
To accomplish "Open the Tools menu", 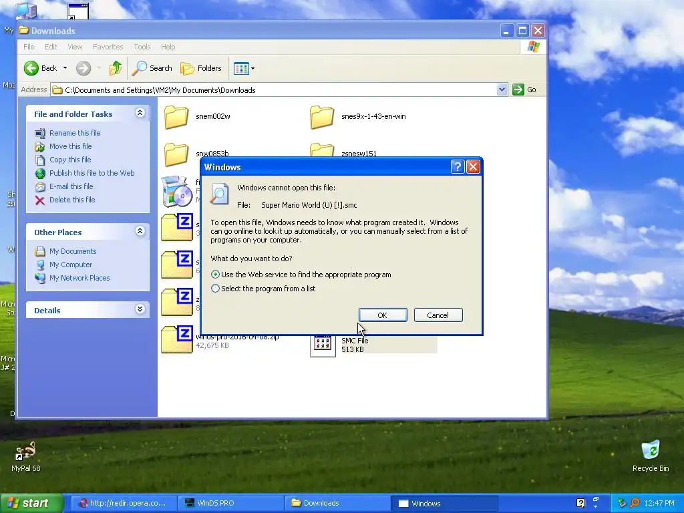I will pos(142,47).
